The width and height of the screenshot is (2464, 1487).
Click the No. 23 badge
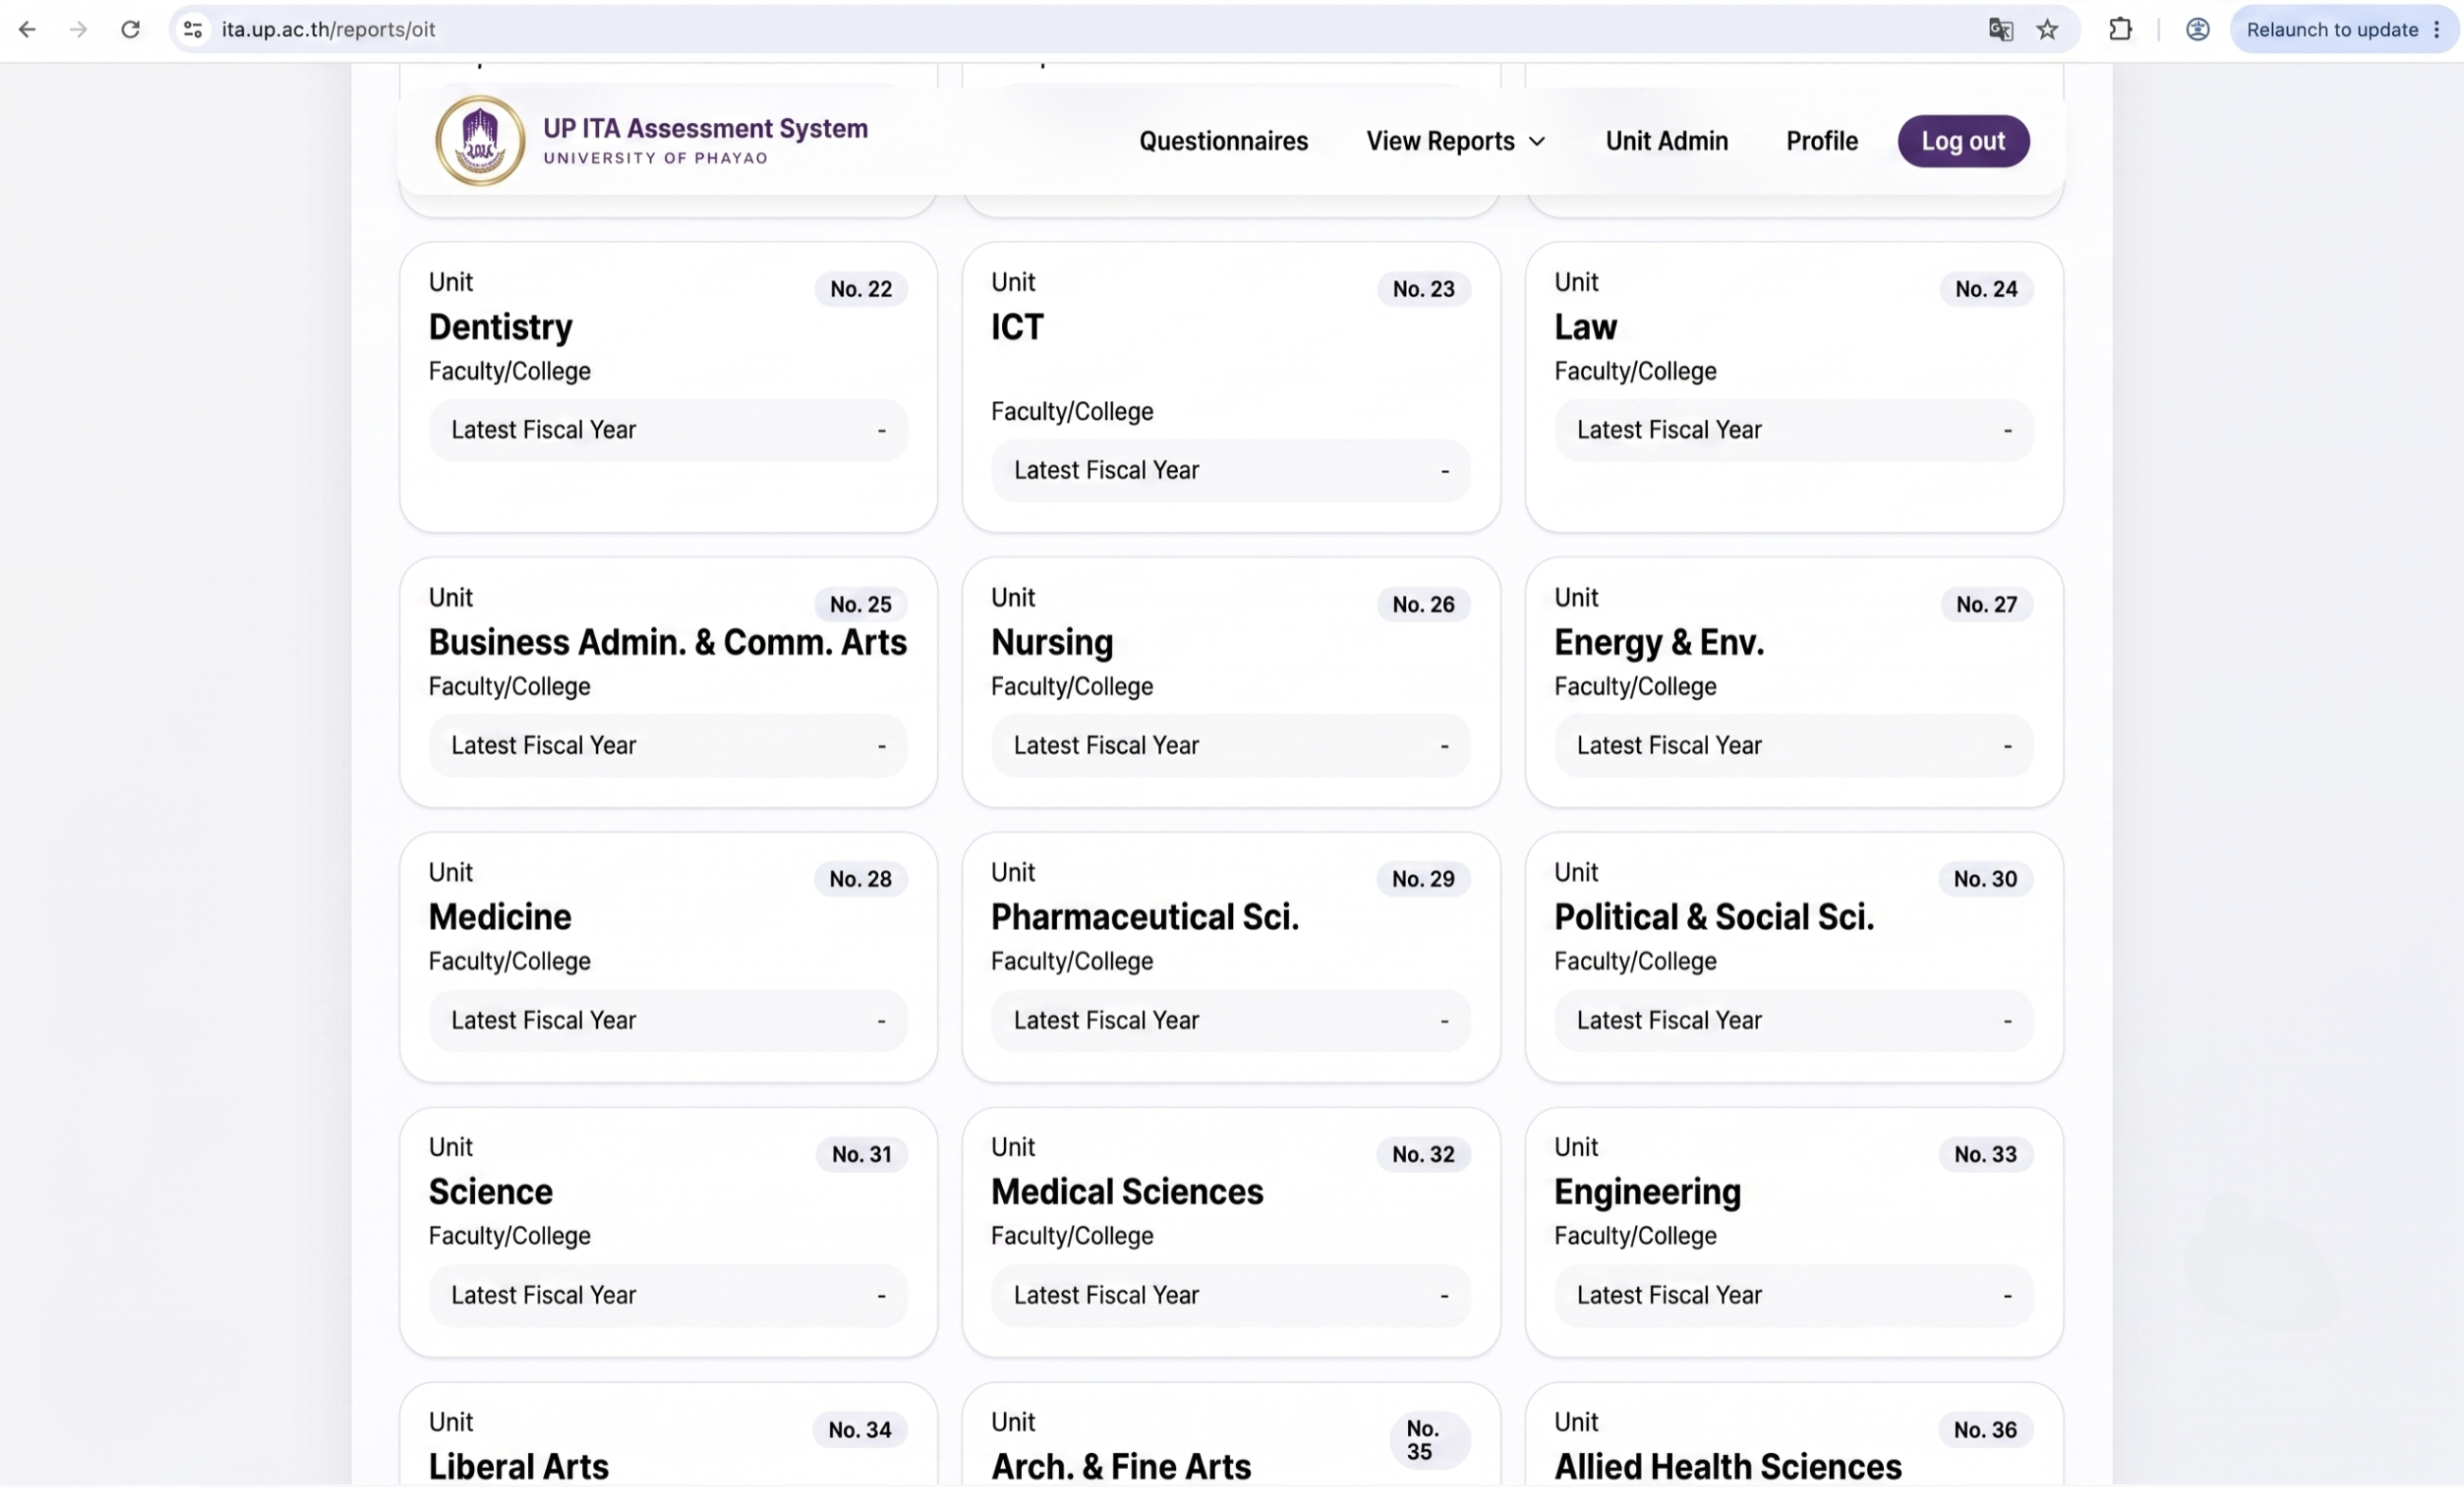[1423, 289]
